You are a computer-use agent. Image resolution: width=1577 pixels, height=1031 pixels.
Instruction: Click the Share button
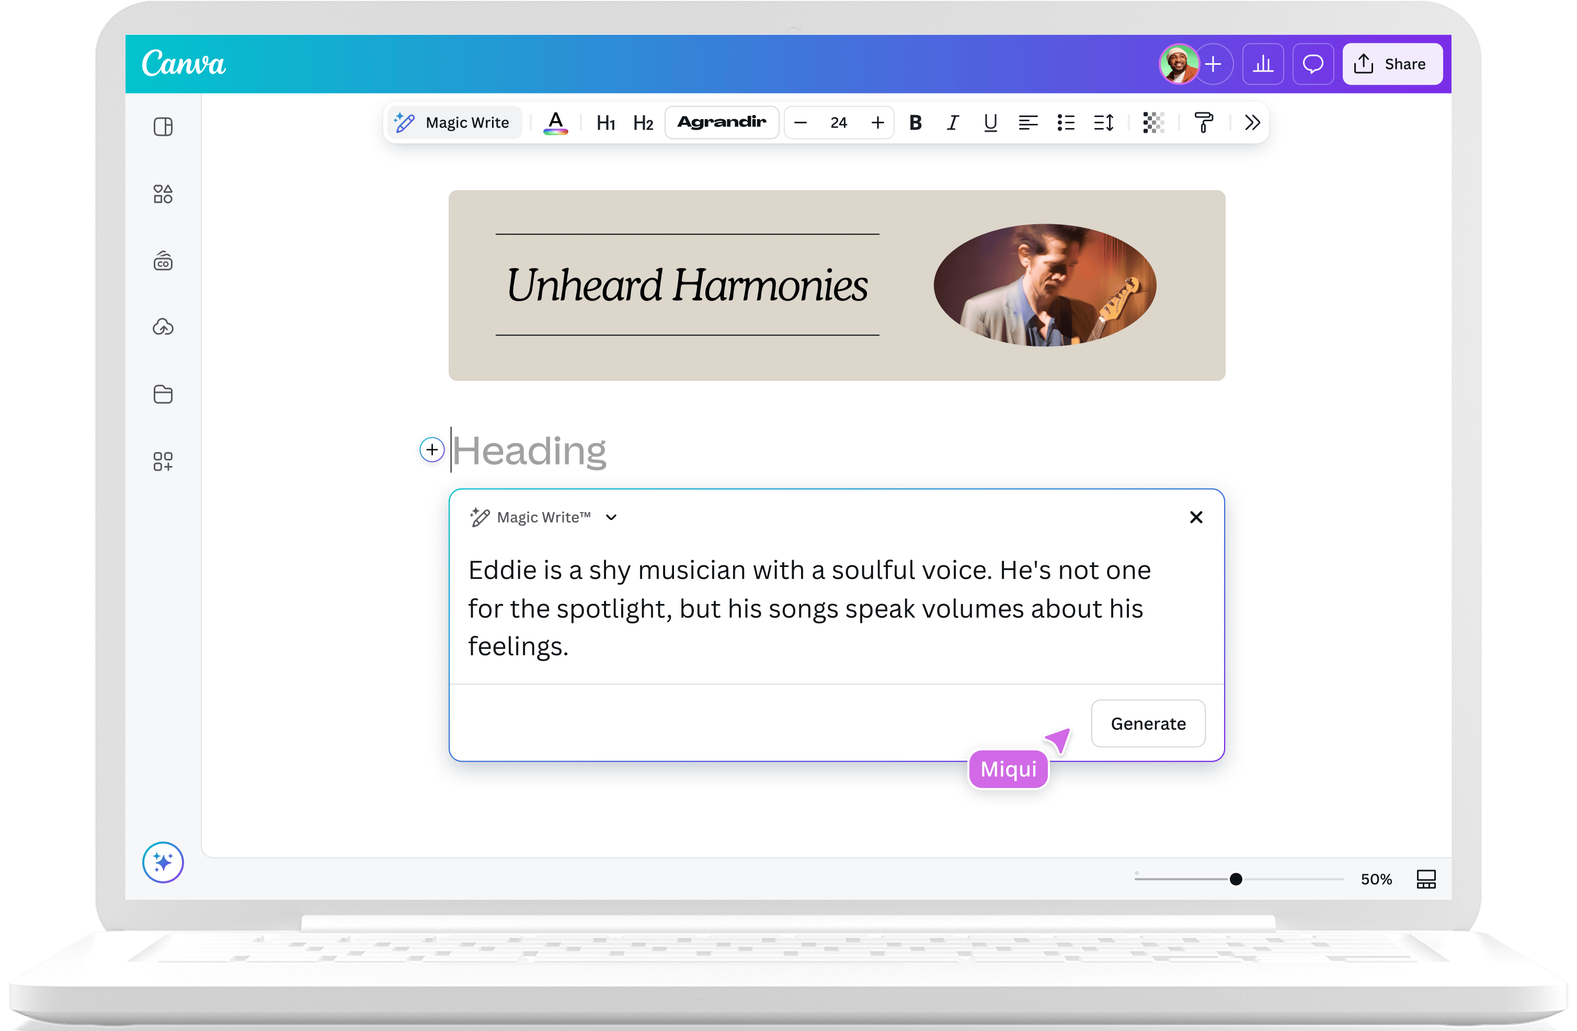point(1392,64)
